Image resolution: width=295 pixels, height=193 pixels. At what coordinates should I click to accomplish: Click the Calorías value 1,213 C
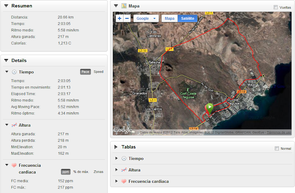click(x=65, y=43)
